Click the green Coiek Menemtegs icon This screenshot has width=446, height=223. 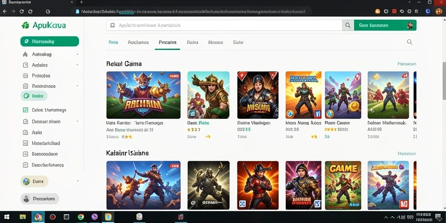coord(25,110)
